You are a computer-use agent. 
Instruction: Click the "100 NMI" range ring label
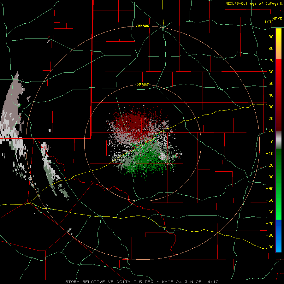click(x=143, y=26)
